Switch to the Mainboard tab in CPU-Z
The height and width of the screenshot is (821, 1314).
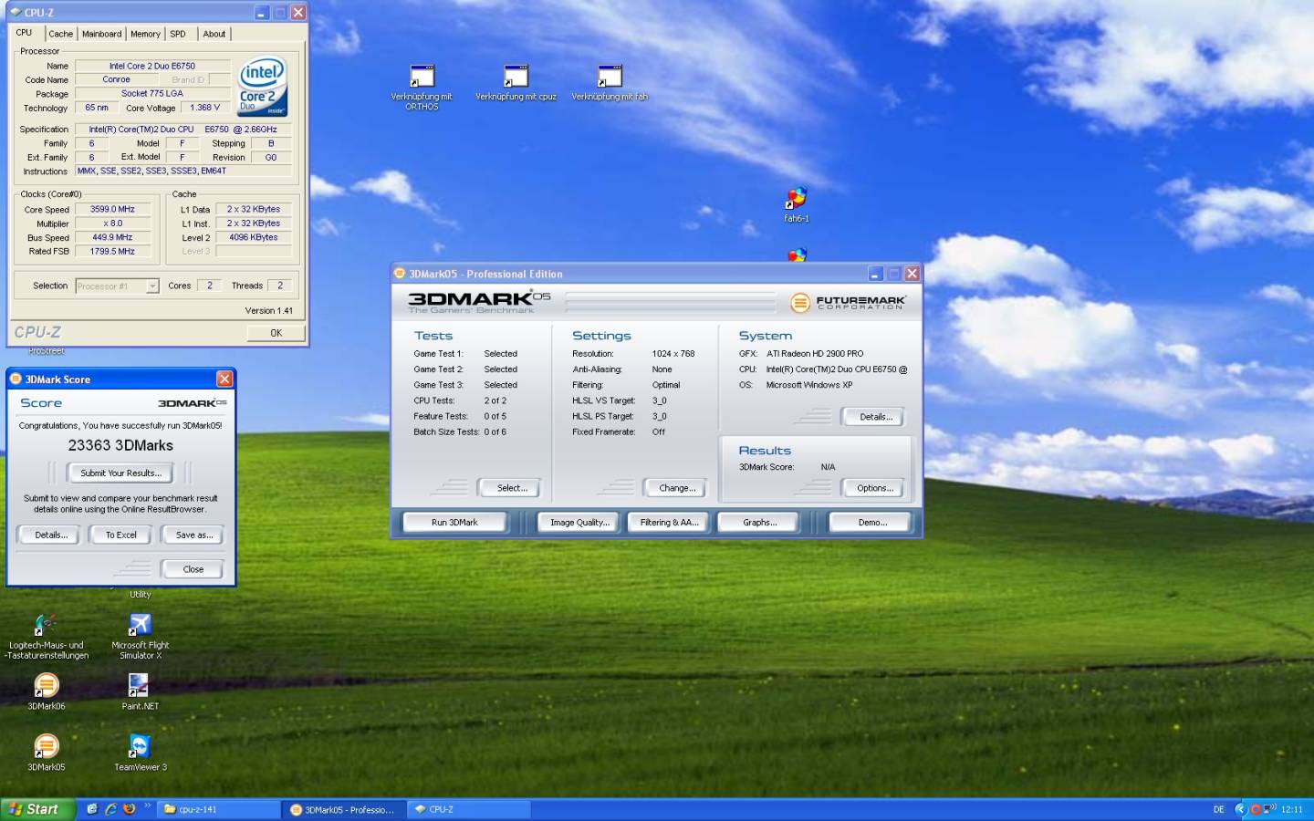[102, 34]
